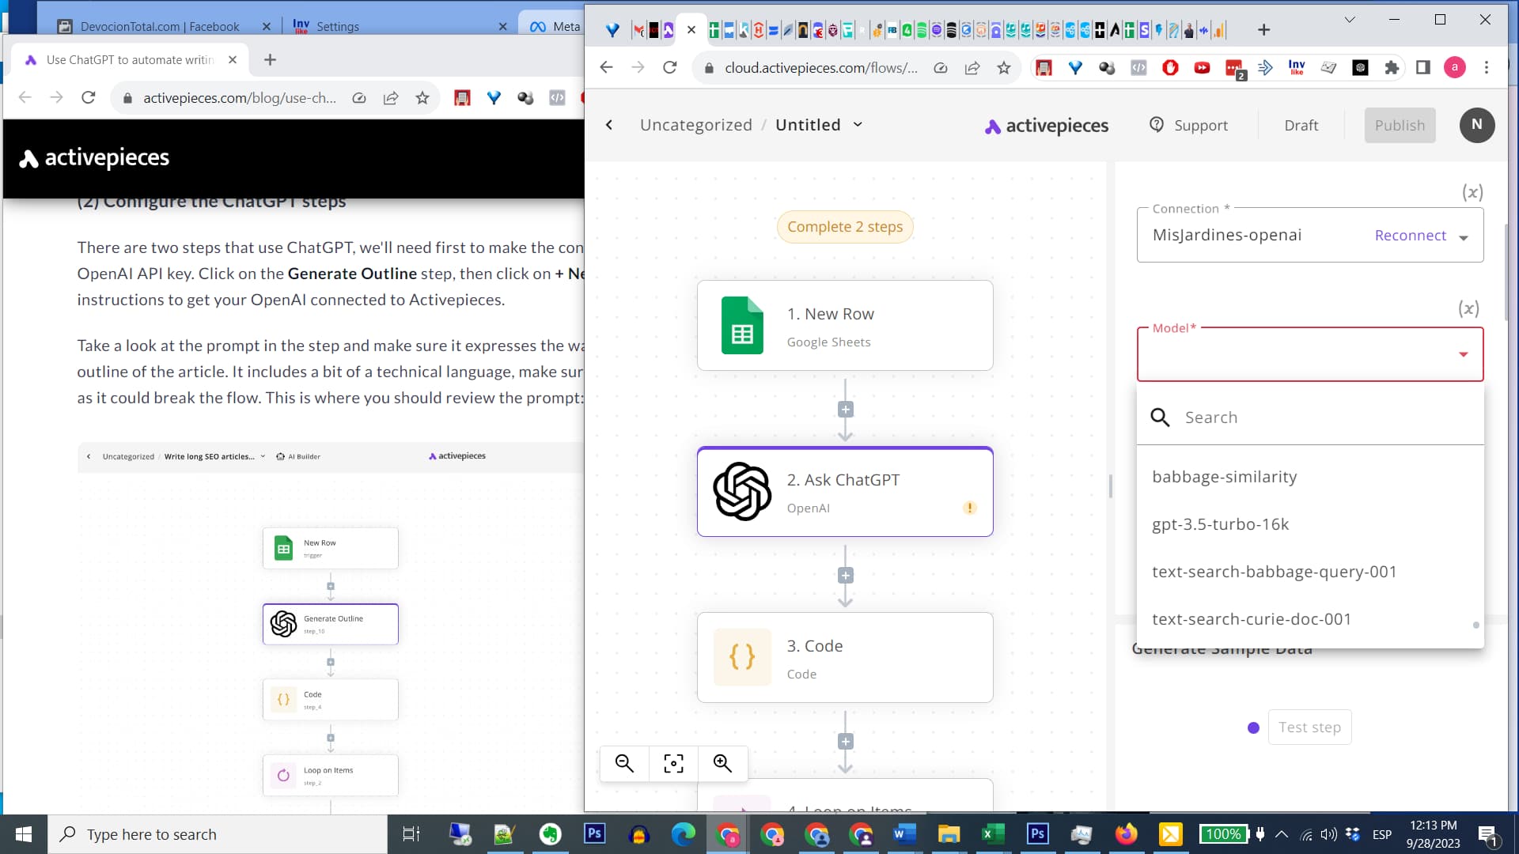Open Excel from the taskbar
The width and height of the screenshot is (1519, 854).
coord(993,834)
